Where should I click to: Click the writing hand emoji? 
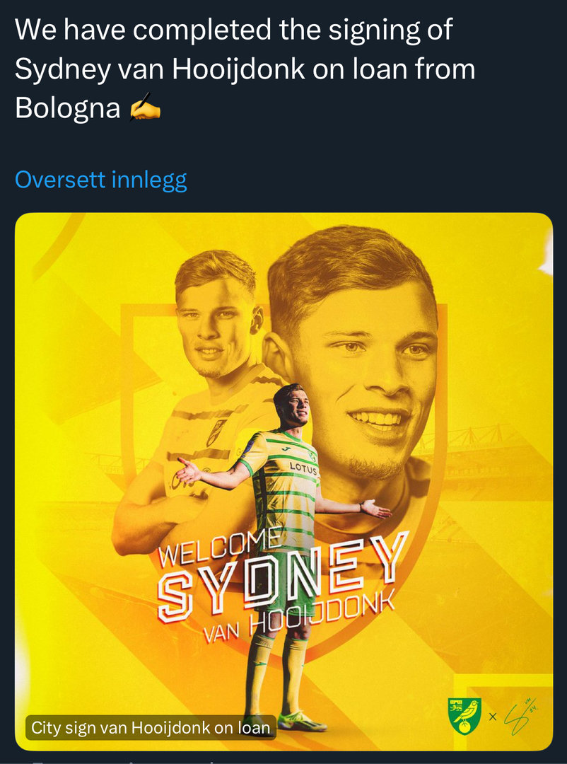point(145,108)
